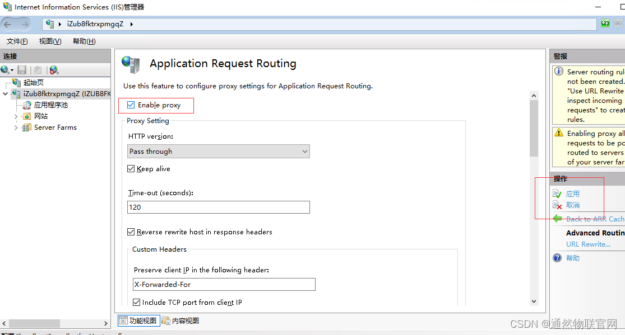625x335 pixels.
Task: Open the File menu
Action: [17, 41]
